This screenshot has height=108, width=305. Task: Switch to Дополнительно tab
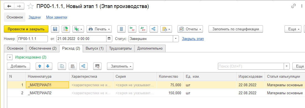coord(150,48)
